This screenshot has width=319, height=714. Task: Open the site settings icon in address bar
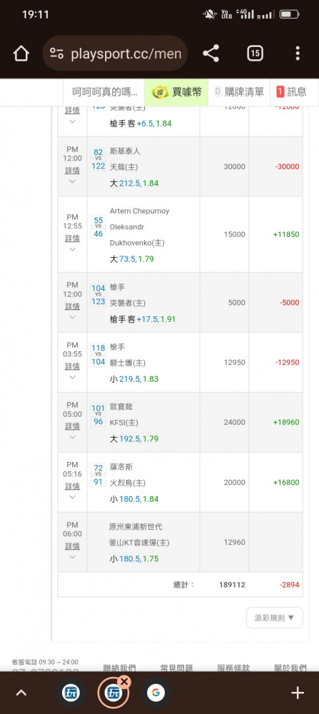tap(57, 54)
